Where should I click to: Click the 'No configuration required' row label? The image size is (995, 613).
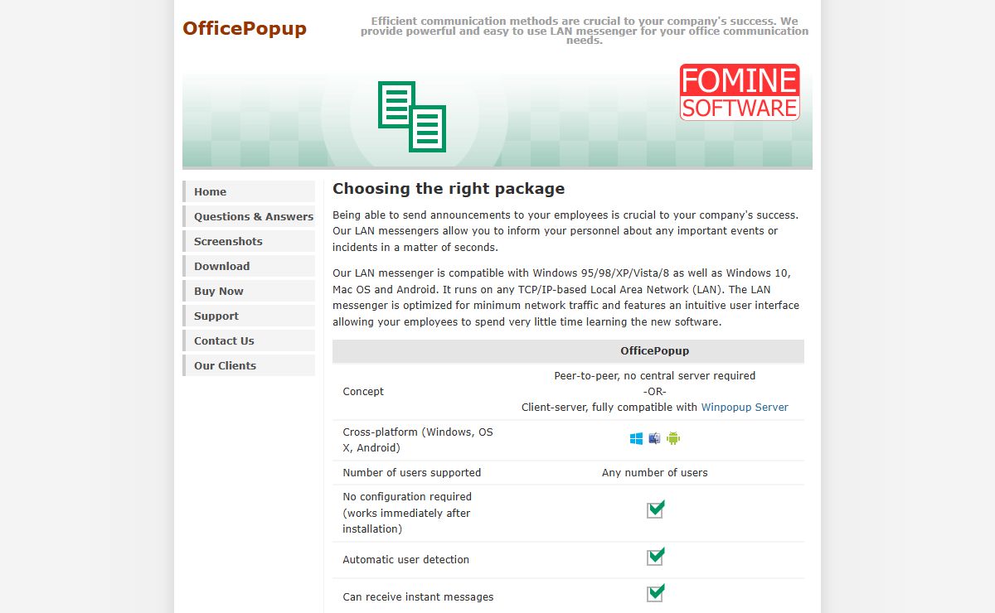point(407,513)
